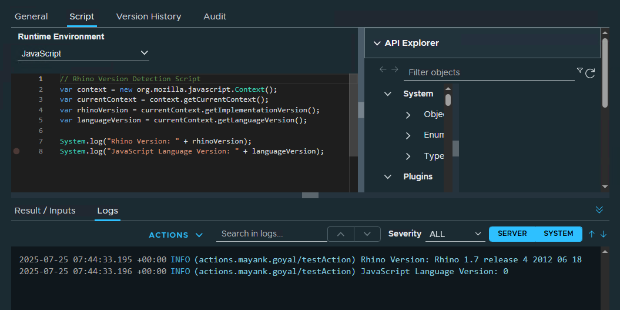Select the Script tab
620x310 pixels.
(82, 16)
